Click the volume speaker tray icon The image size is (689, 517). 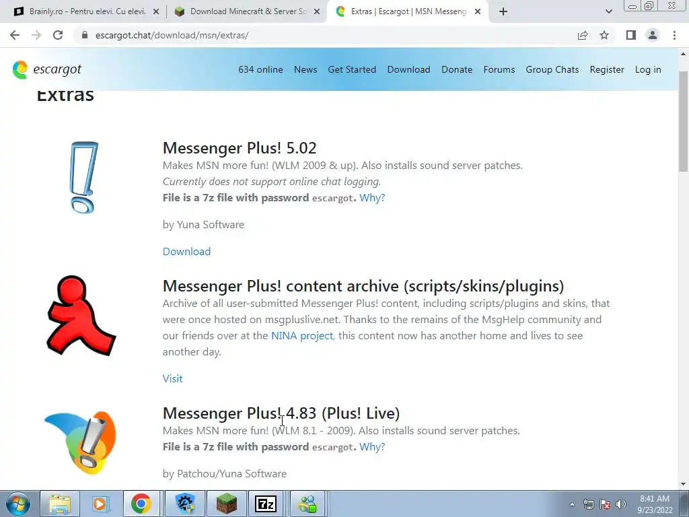coord(621,504)
